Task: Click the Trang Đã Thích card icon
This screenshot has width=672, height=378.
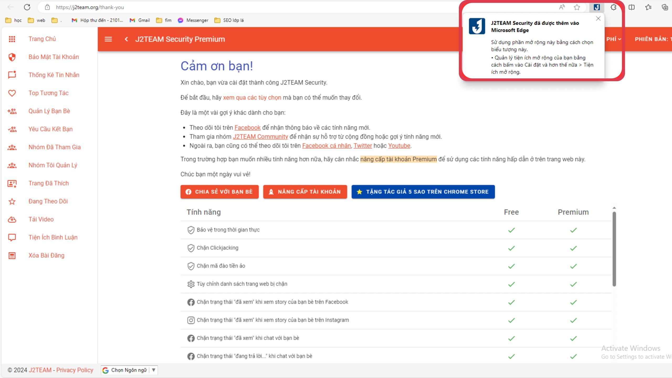Action: [12, 183]
